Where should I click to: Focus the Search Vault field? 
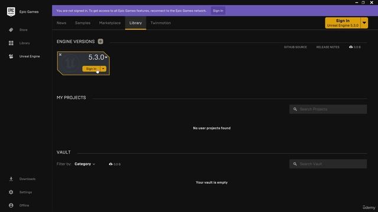pyautogui.click(x=328, y=164)
